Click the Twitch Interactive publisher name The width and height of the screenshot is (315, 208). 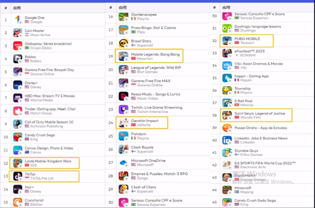click(153, 112)
